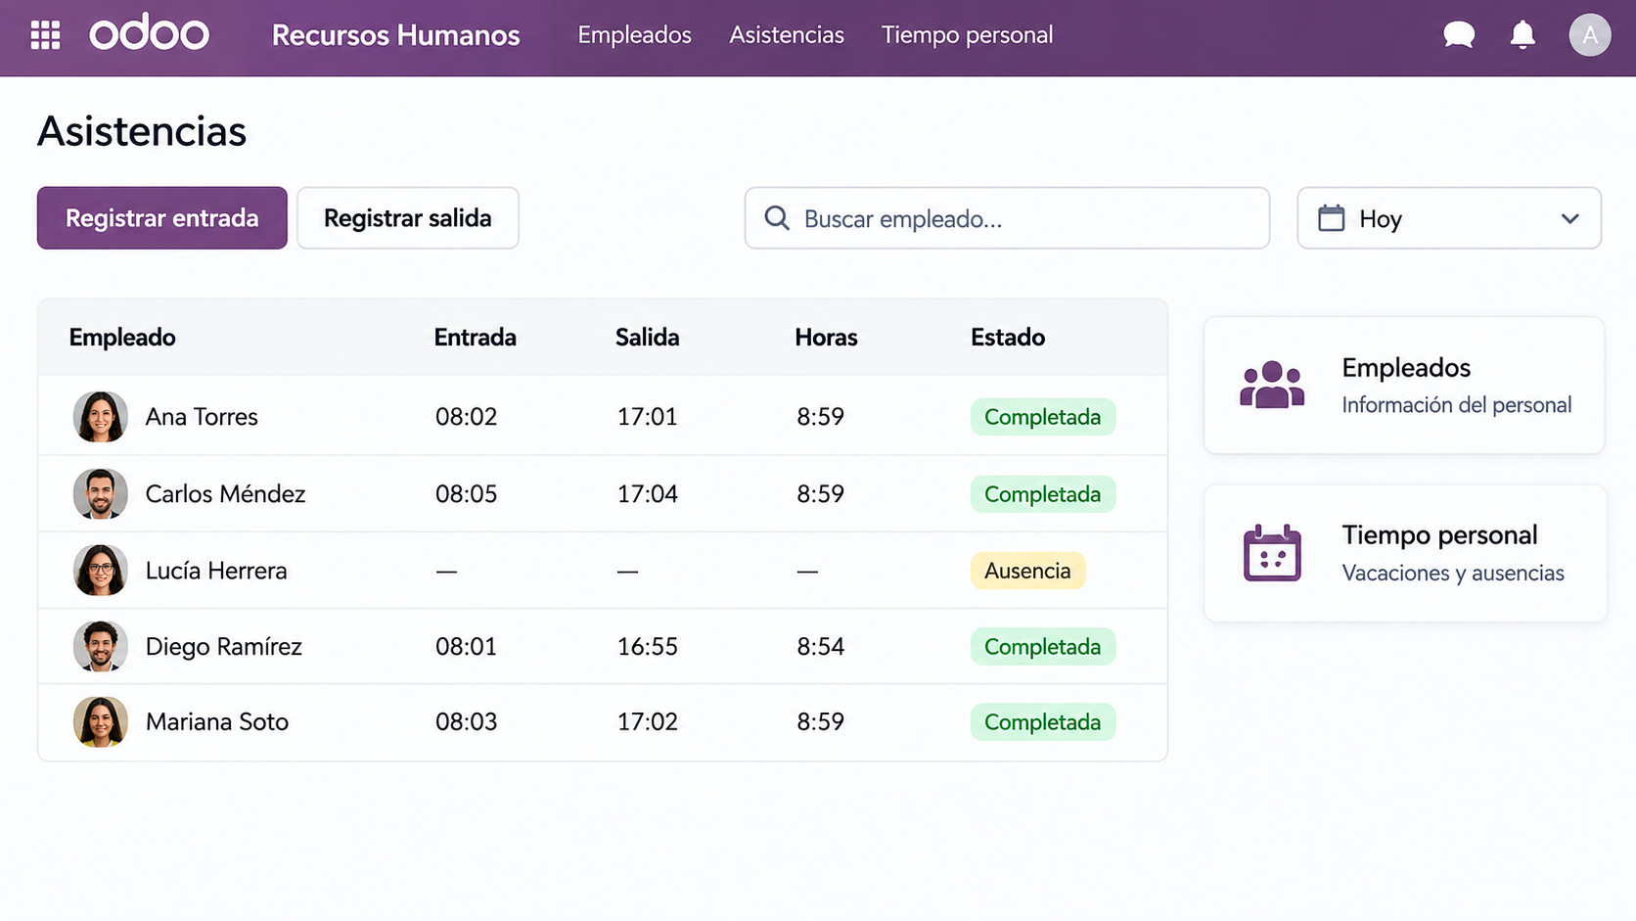Click the 08:03 entry time

point(466,722)
